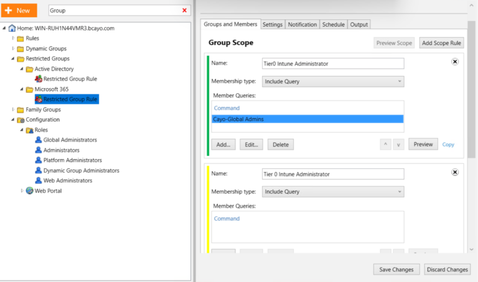Screen dimensions: 478x282
Task: Click Discard Changes
Action: (448, 270)
